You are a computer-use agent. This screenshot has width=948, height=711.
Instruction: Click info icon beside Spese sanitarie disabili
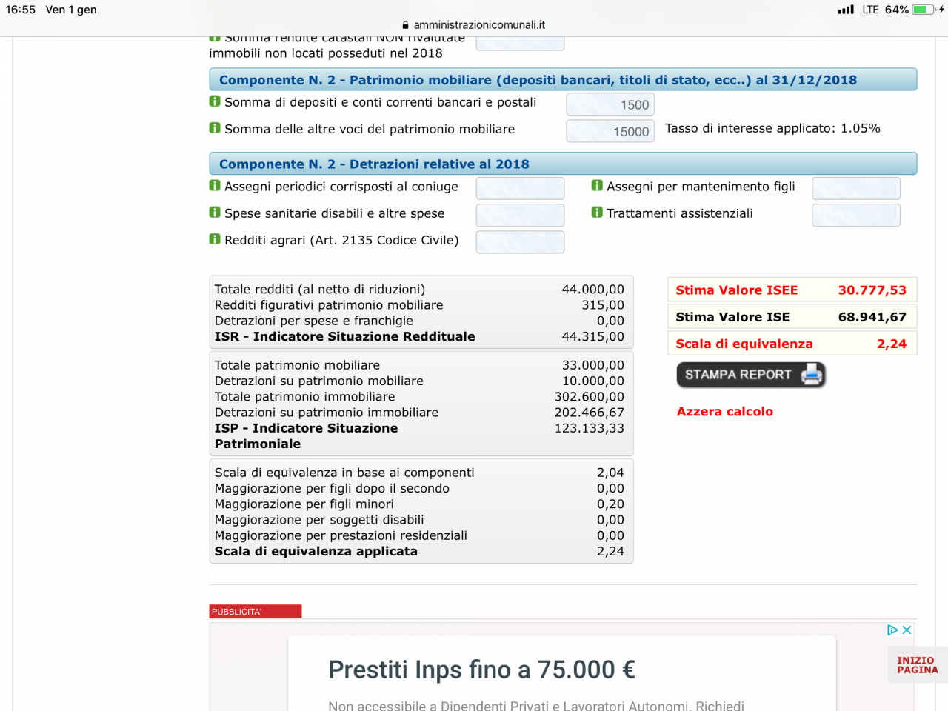(x=215, y=213)
